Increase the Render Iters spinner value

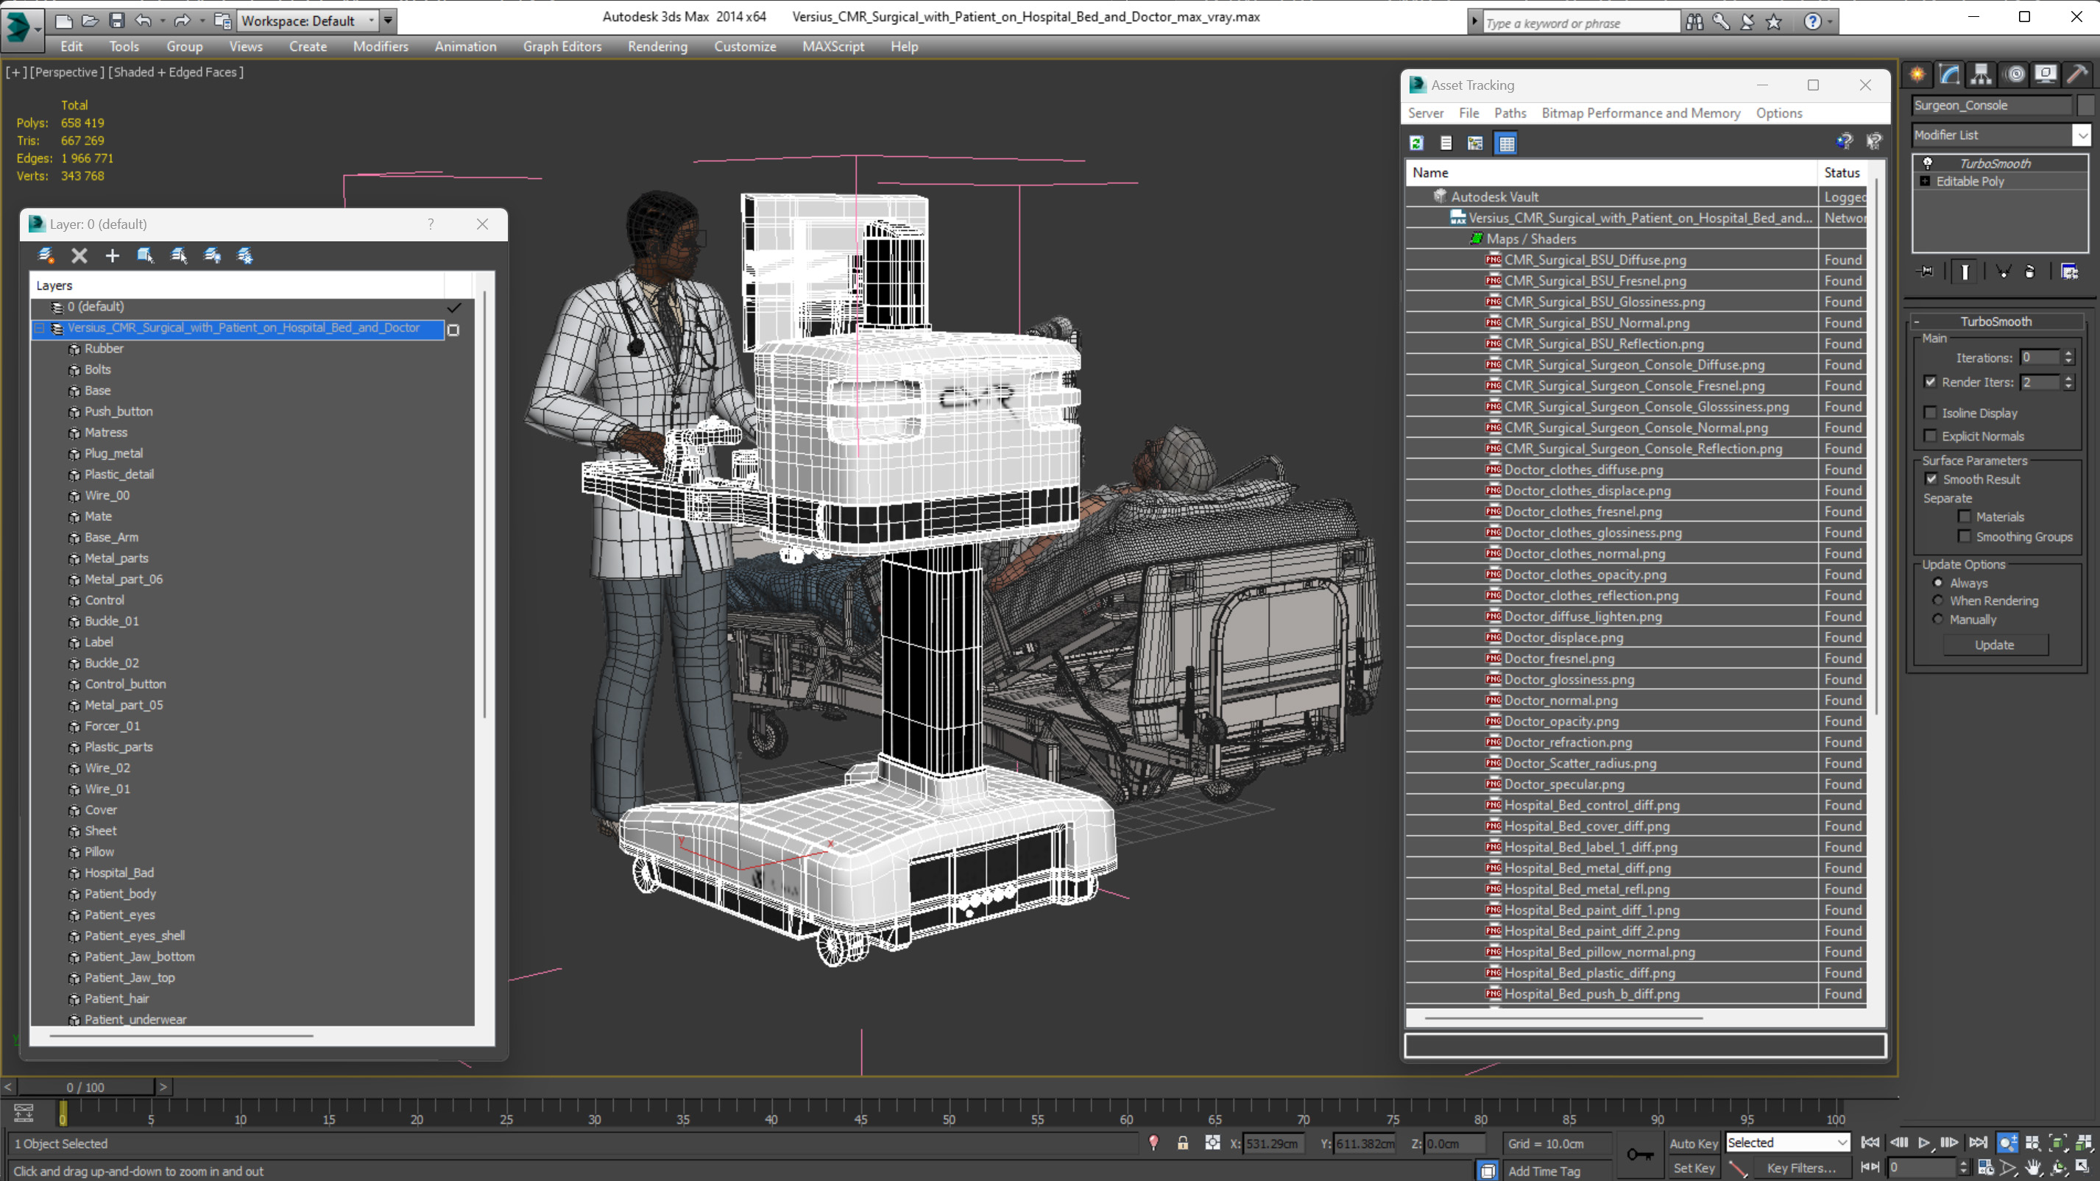click(x=2068, y=377)
